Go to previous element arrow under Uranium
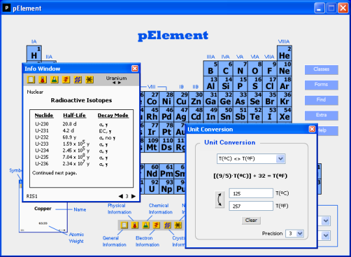Image resolution: width=351 pixels, height=257 pixels. [114, 83]
